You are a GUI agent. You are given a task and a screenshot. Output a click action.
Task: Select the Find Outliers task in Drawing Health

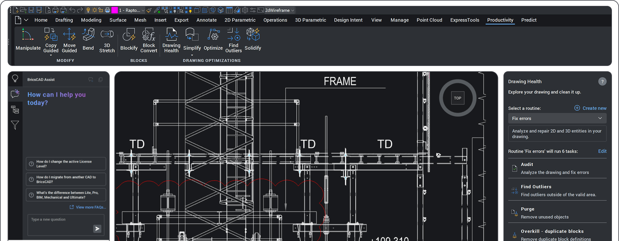(557, 191)
